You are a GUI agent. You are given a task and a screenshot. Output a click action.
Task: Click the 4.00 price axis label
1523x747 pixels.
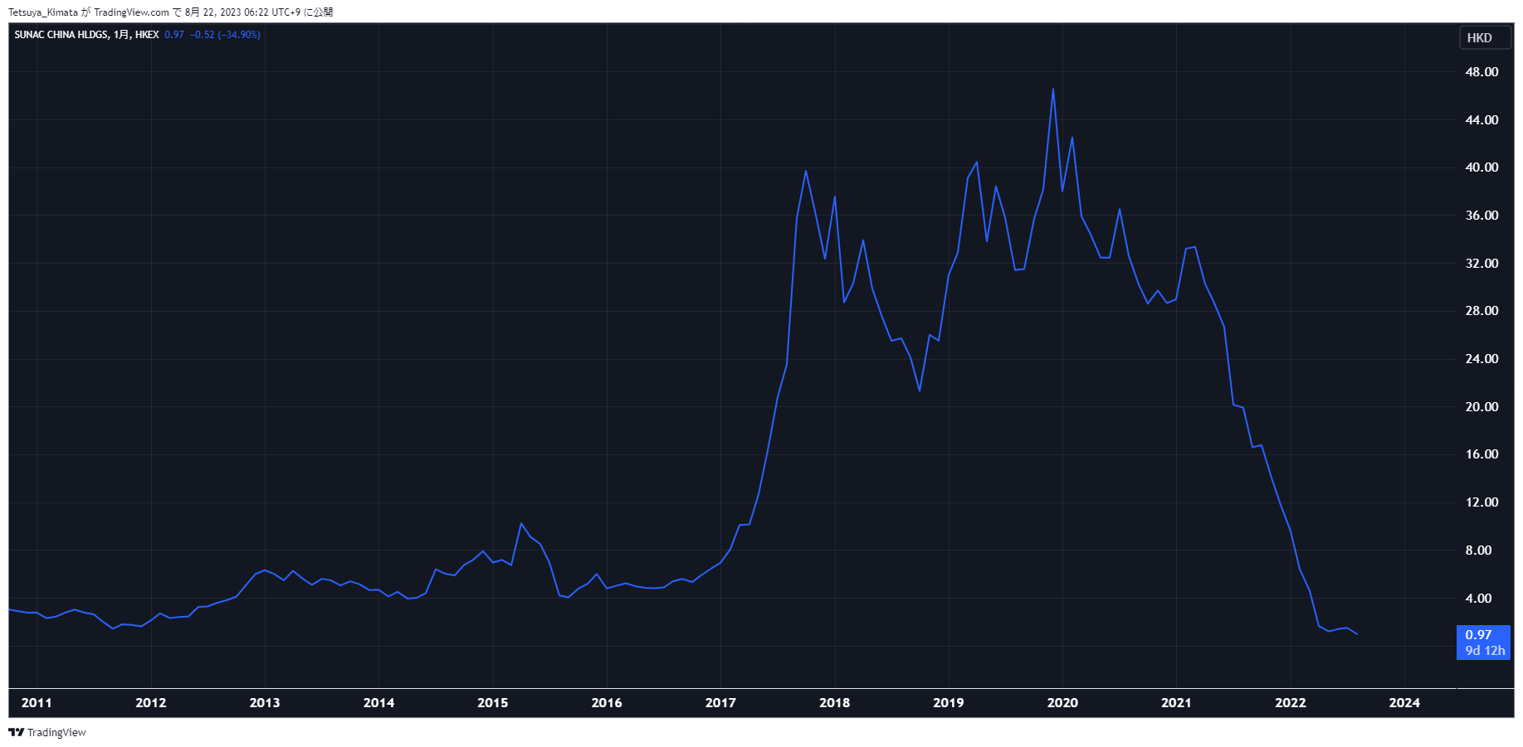pos(1478,599)
